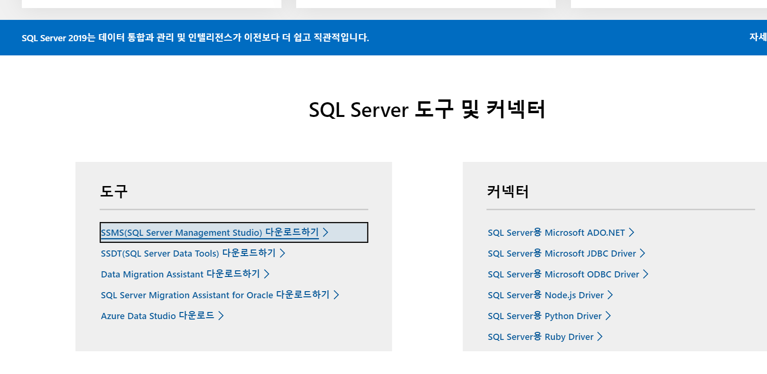This screenshot has width=767, height=374.
Task: Click the SQL Server 2019 banner text
Action: 195,37
